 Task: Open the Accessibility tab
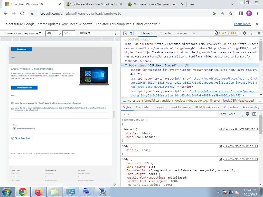[x=251, y=107]
